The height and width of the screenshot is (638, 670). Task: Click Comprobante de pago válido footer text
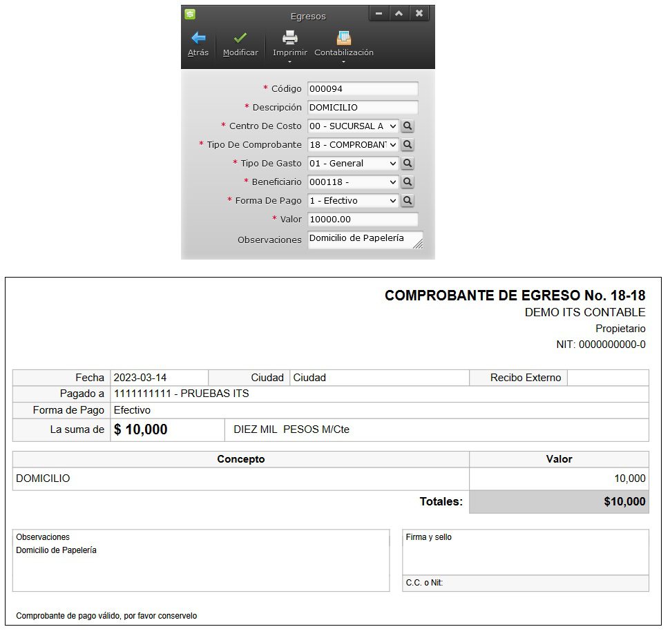[107, 616]
